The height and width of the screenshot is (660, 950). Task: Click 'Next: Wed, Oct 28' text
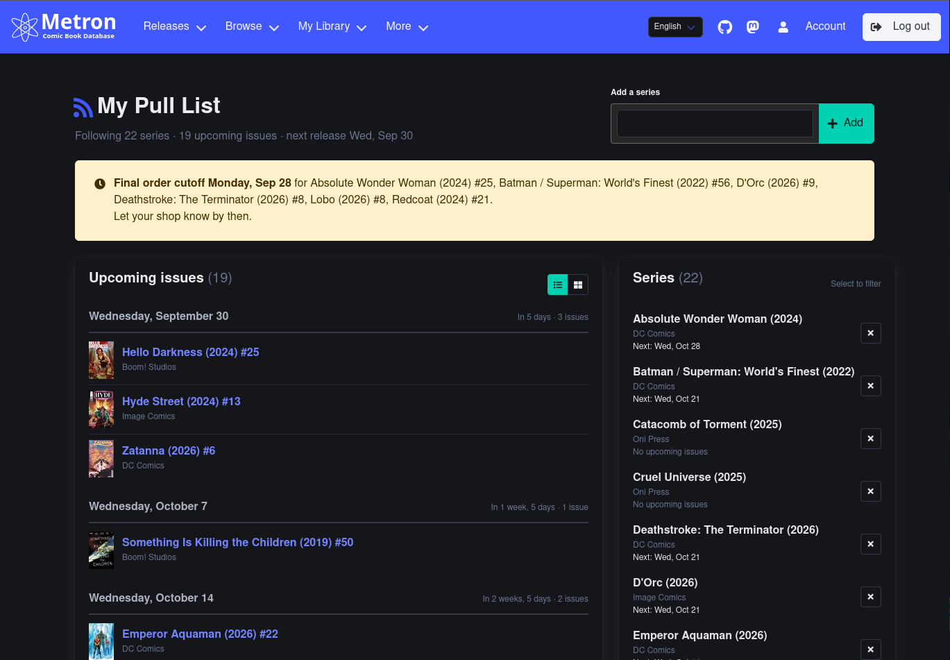coord(666,346)
